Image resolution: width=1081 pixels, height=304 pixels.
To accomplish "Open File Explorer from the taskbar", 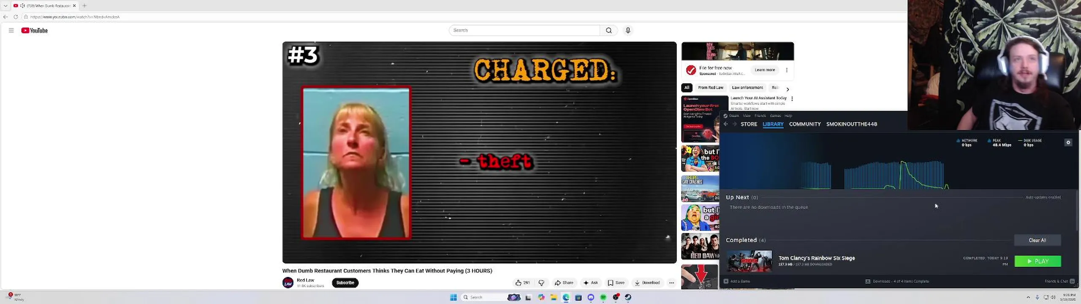I will pos(553,297).
